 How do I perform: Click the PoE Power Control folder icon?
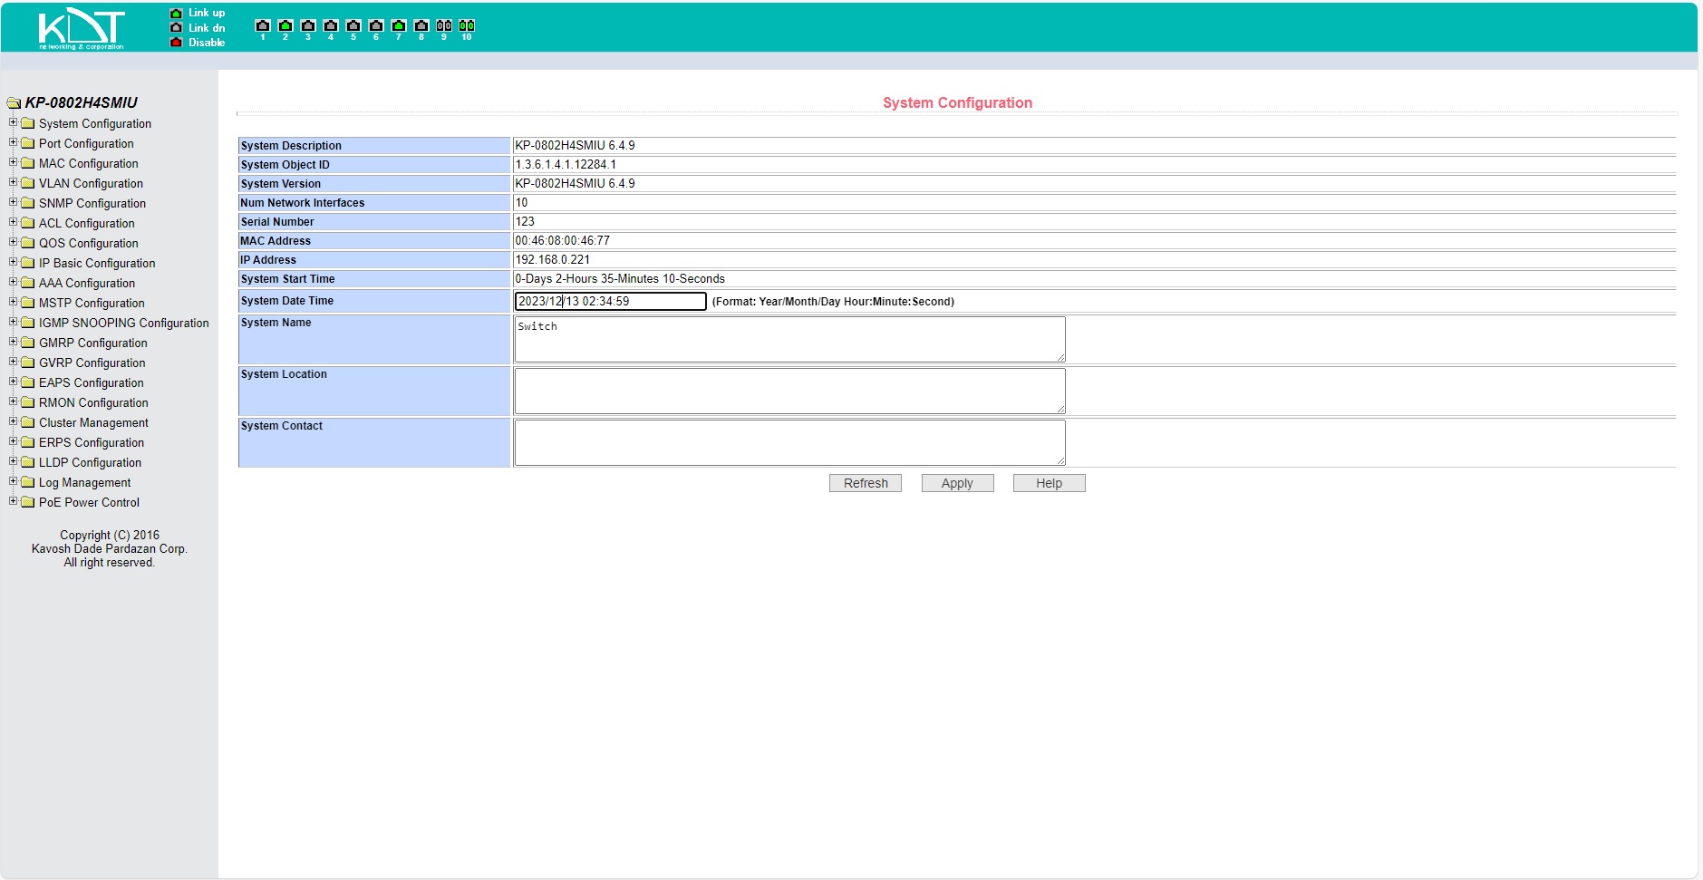point(28,502)
